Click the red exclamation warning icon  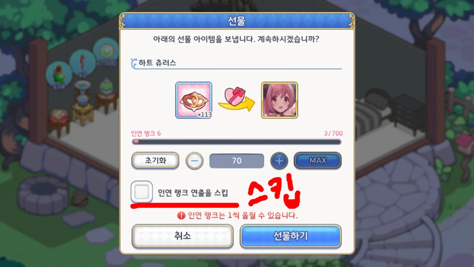pos(181,216)
